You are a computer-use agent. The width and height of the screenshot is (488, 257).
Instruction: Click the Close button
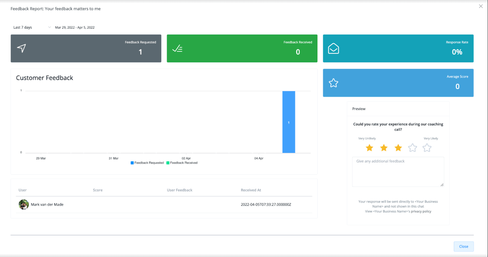(x=463, y=246)
